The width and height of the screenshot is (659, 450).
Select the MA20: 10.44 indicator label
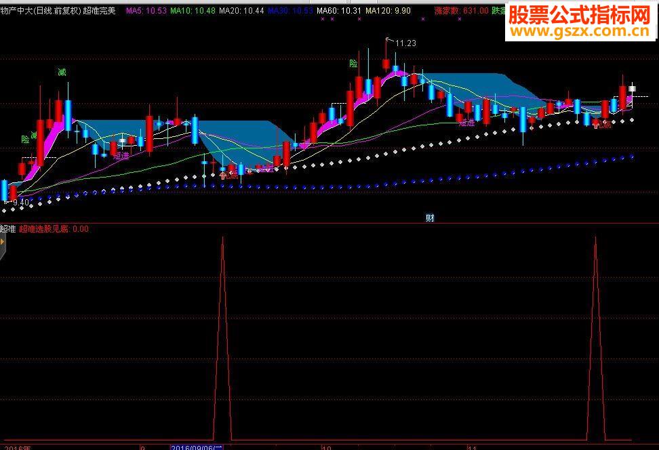pyautogui.click(x=241, y=10)
